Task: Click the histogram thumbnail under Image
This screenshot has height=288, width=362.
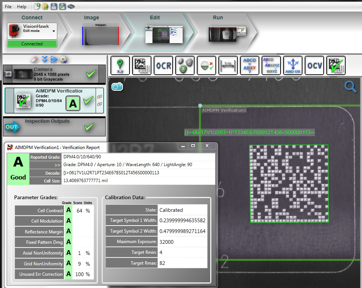Action: [x=100, y=34]
